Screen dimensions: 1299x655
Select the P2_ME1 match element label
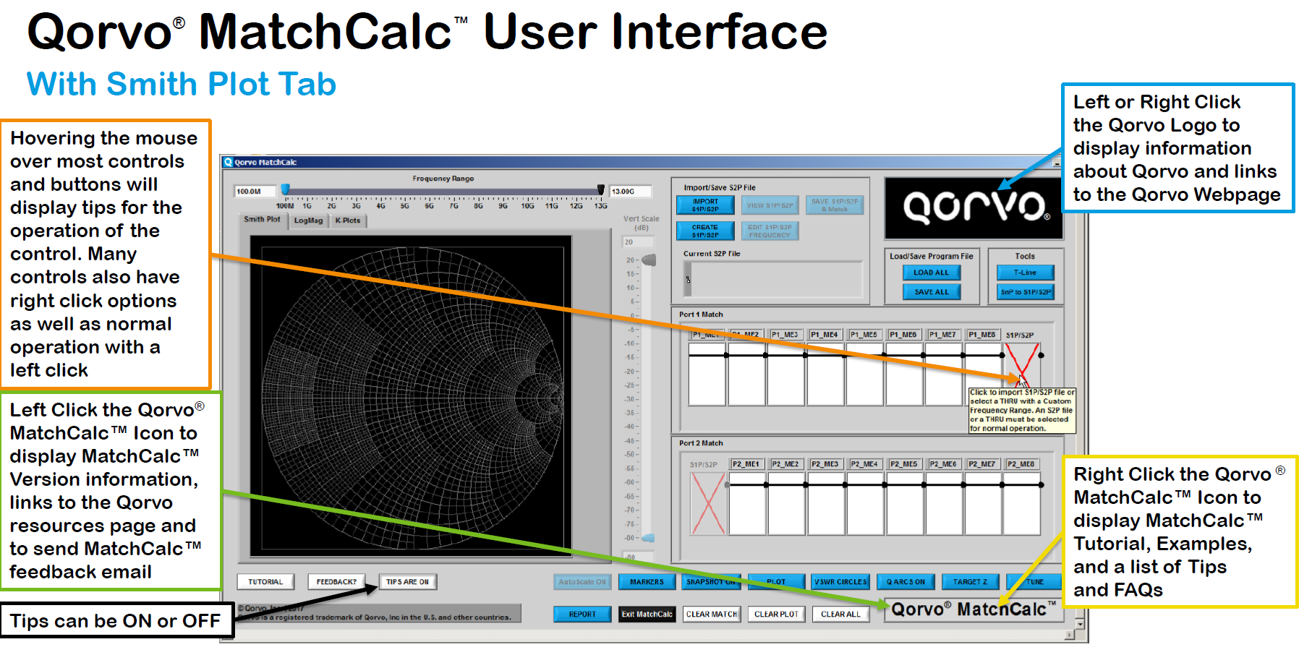coord(746,464)
